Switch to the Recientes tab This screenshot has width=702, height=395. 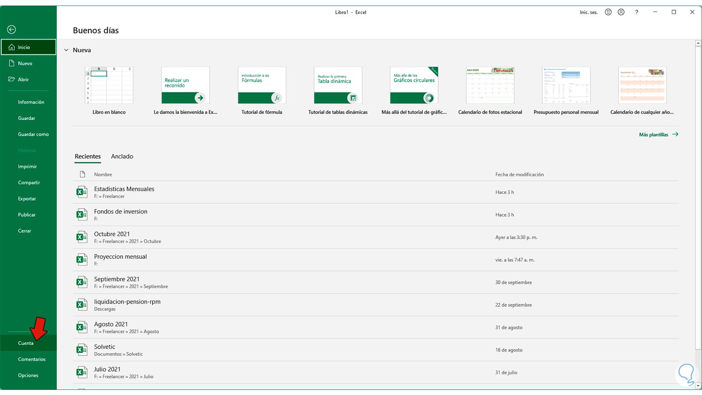click(x=88, y=156)
